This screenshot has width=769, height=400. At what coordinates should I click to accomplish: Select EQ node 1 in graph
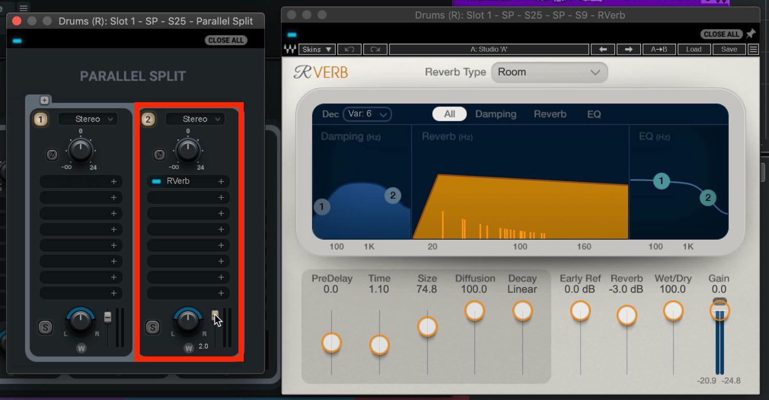pyautogui.click(x=661, y=181)
